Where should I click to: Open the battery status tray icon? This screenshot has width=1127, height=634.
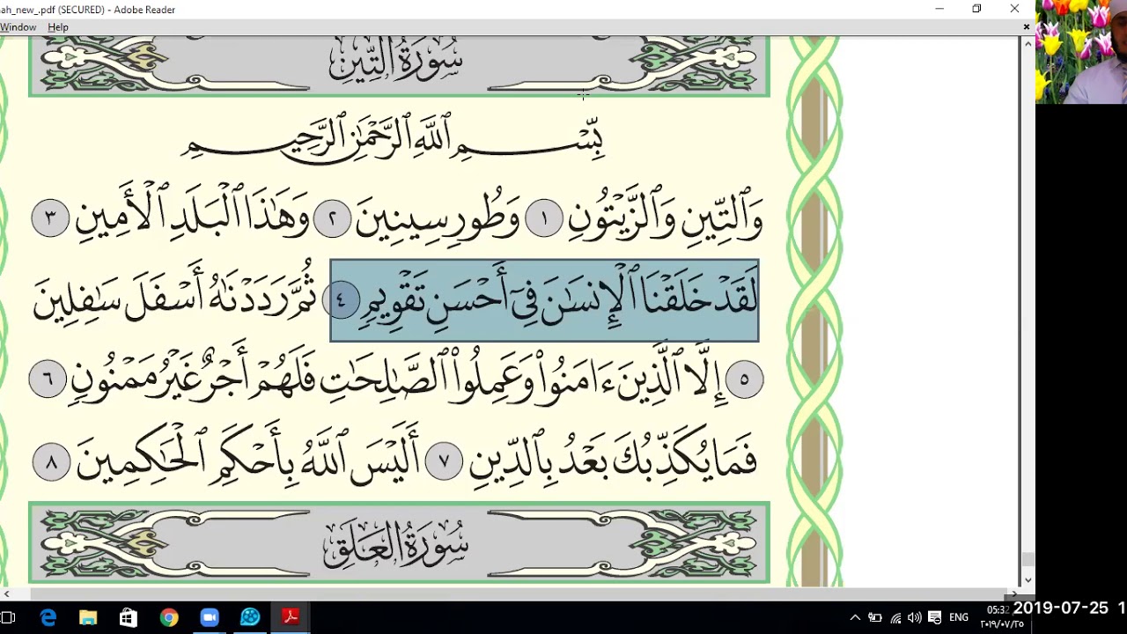tap(875, 618)
